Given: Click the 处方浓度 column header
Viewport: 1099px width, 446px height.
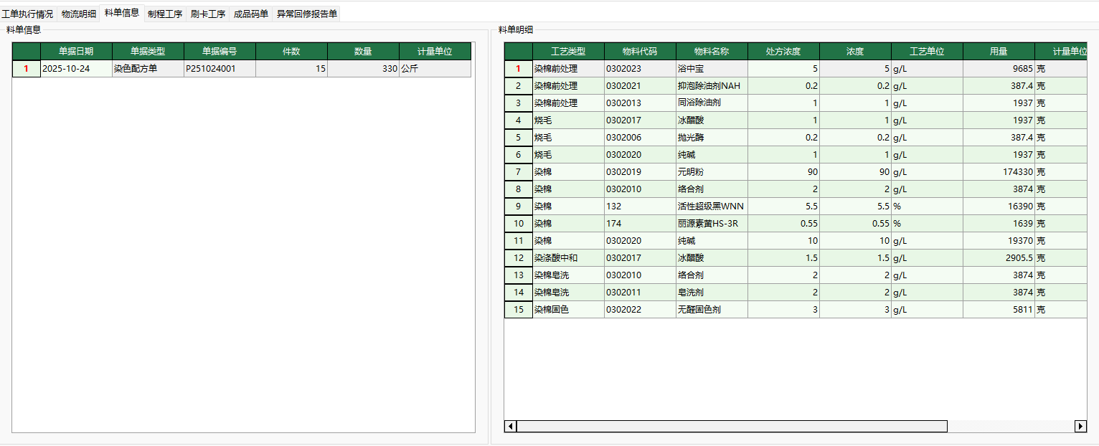Looking at the screenshot, I should [x=783, y=52].
